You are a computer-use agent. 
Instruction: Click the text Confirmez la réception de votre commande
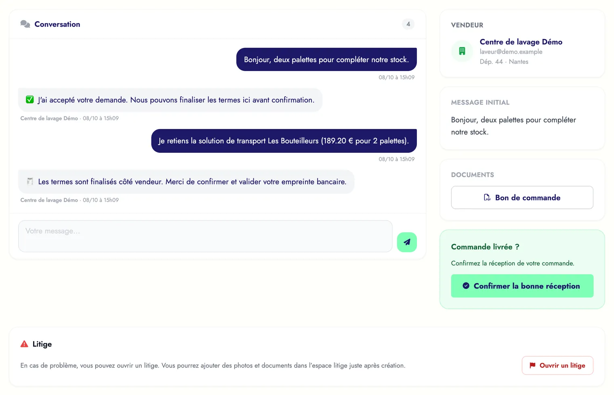(x=512, y=263)
